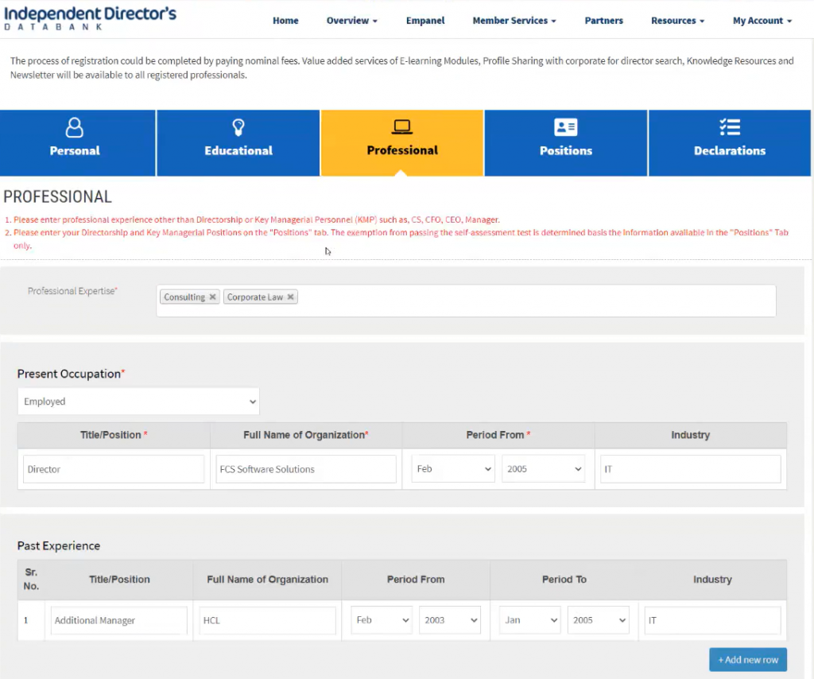
Task: Remove the Consulting expertise tag
Action: pyautogui.click(x=212, y=297)
